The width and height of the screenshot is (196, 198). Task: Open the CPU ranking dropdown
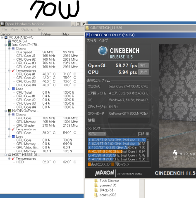(x=97, y=134)
